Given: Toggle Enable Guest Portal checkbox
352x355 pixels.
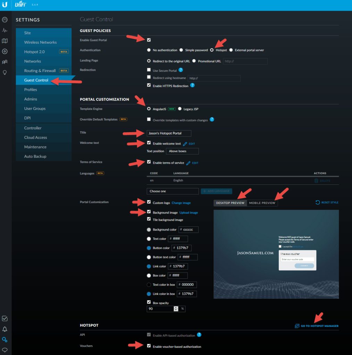Looking at the screenshot, I should (149, 40).
